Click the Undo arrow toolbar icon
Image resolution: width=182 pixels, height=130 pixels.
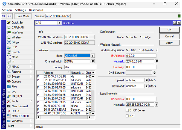tap(4, 16)
